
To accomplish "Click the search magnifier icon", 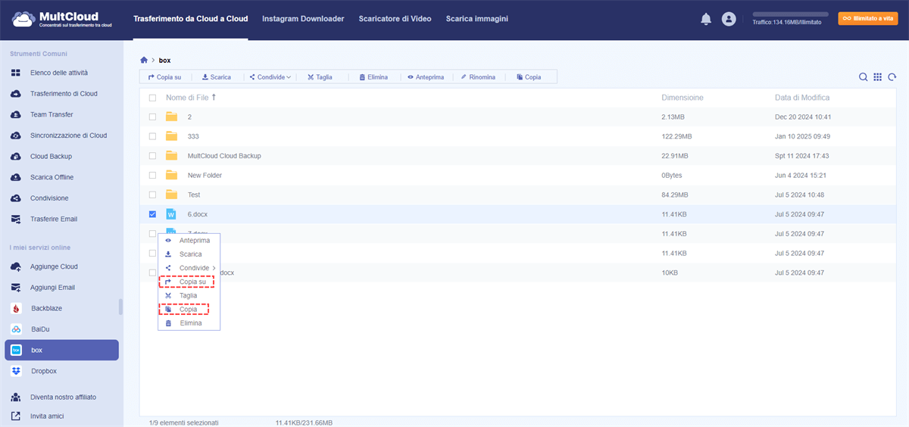I will (x=863, y=77).
